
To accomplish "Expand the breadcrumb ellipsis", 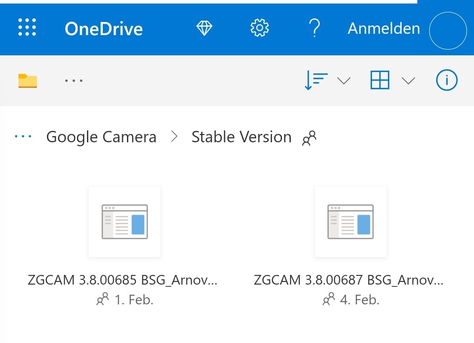I will pyautogui.click(x=23, y=137).
